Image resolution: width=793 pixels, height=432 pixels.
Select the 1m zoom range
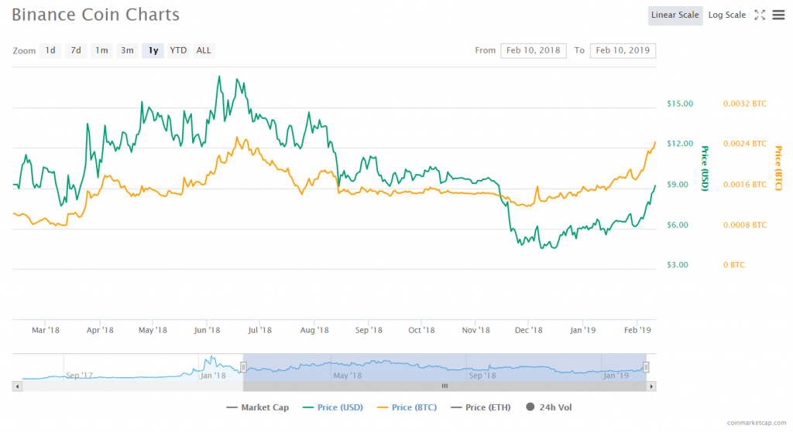(x=101, y=51)
